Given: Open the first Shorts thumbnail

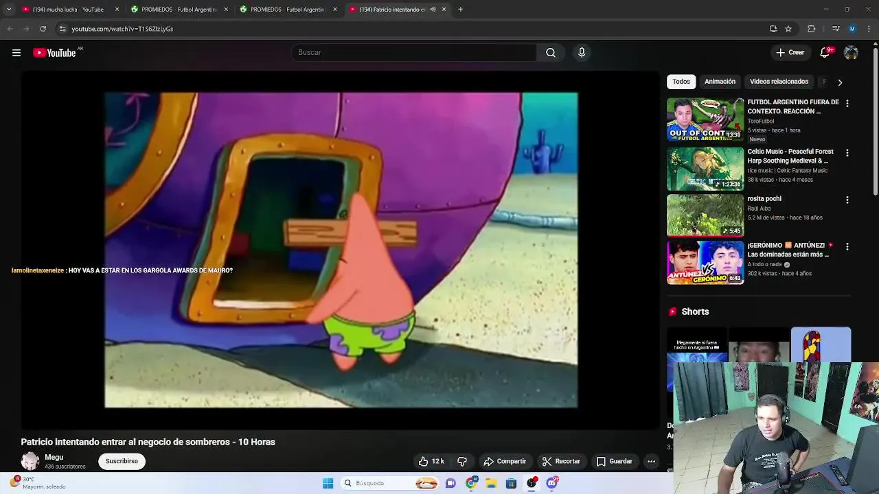Looking at the screenshot, I should click(x=697, y=345).
